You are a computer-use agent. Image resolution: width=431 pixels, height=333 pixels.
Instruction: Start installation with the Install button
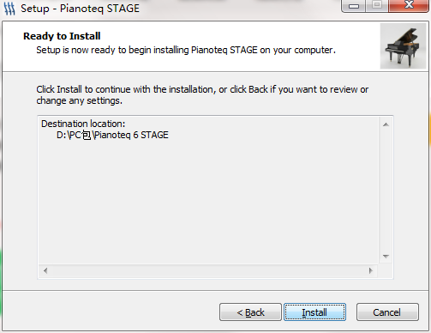pos(314,312)
